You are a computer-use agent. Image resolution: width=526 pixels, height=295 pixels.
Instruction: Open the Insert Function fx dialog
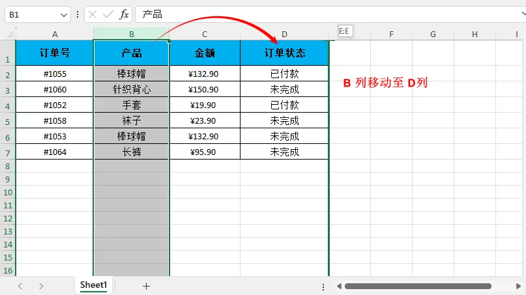[124, 14]
